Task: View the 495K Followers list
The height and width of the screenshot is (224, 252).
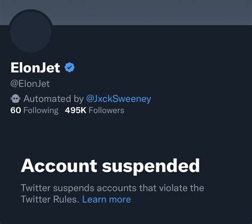Action: tap(95, 110)
